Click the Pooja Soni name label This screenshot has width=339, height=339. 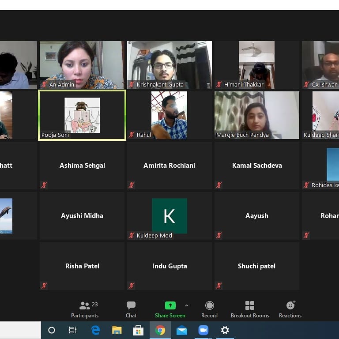click(x=55, y=135)
